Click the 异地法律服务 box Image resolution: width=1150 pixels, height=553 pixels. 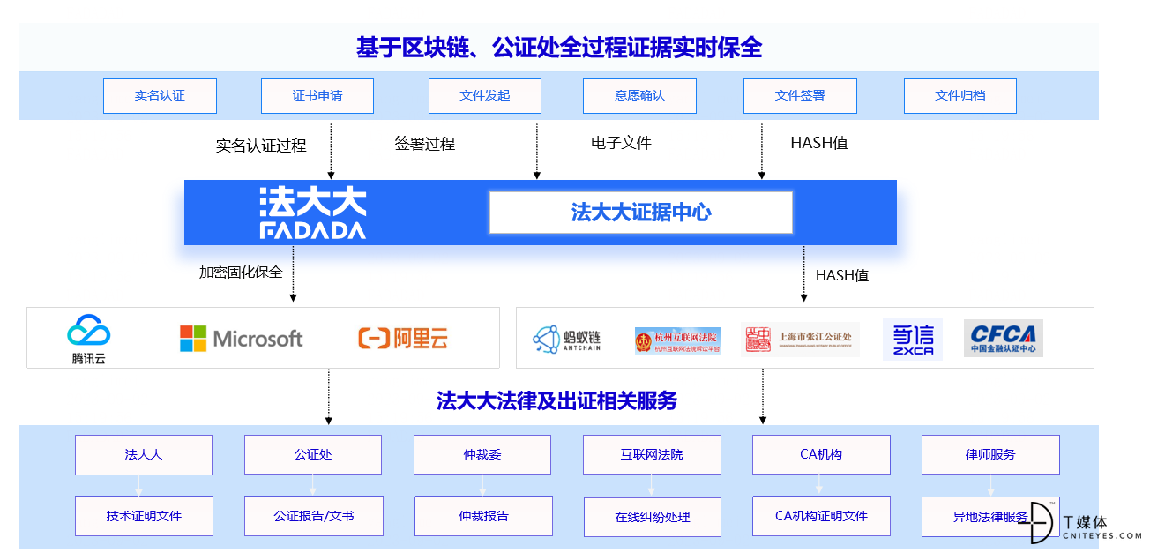(x=990, y=518)
